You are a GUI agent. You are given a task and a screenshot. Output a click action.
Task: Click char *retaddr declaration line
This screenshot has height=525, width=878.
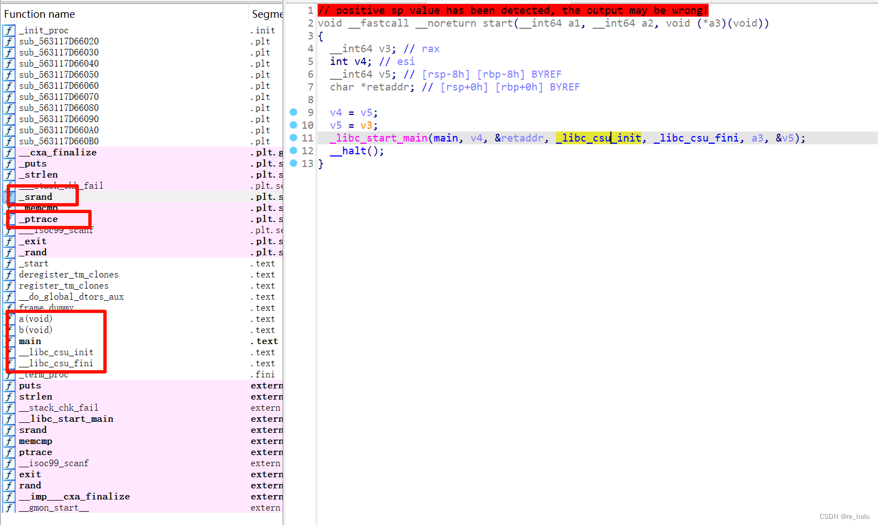pyautogui.click(x=455, y=87)
